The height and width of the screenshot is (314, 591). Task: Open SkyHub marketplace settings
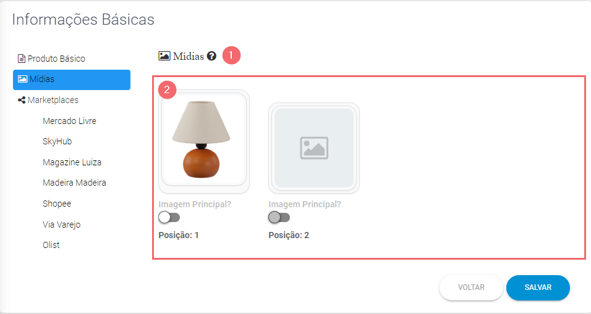[57, 141]
